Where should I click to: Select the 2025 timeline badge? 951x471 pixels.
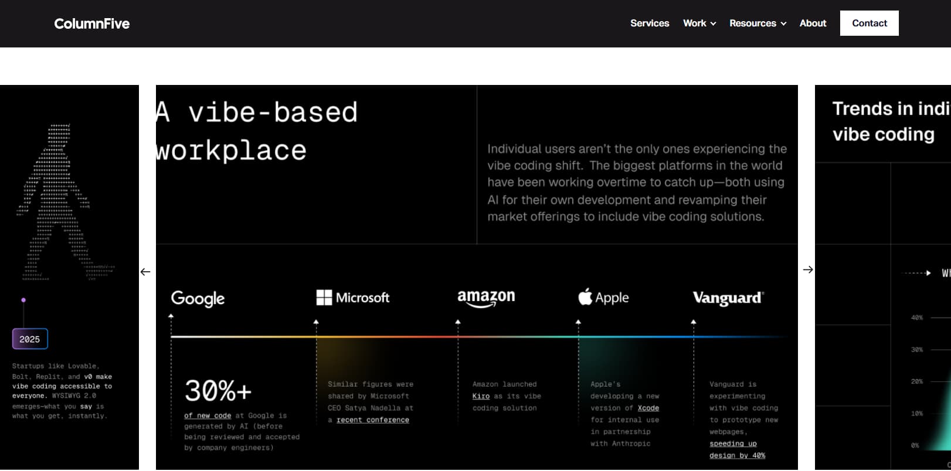30,339
